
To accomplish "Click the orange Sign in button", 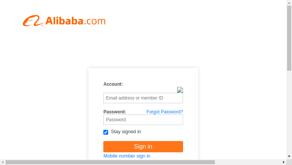I will [143, 147].
